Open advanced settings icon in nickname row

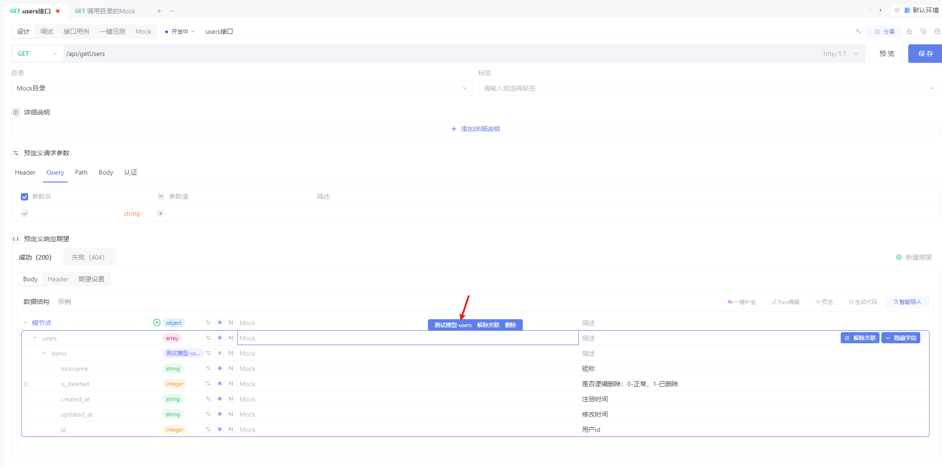coord(208,368)
